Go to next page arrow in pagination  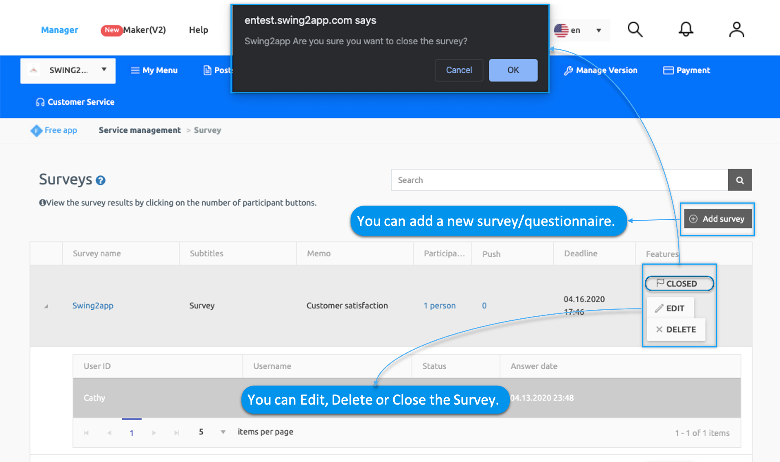pos(154,433)
